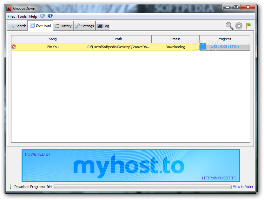Viewport: 264px width, 200px height.
Task: Click the Twitter bird icon in menu bar
Action: pos(42,16)
